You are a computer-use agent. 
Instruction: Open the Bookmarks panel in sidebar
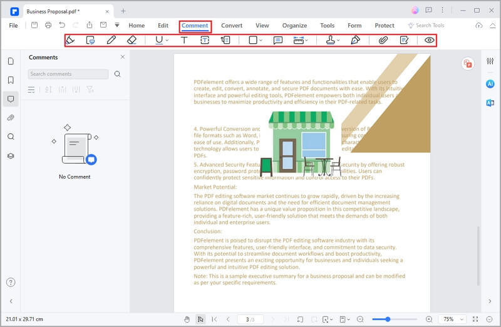pos(11,80)
